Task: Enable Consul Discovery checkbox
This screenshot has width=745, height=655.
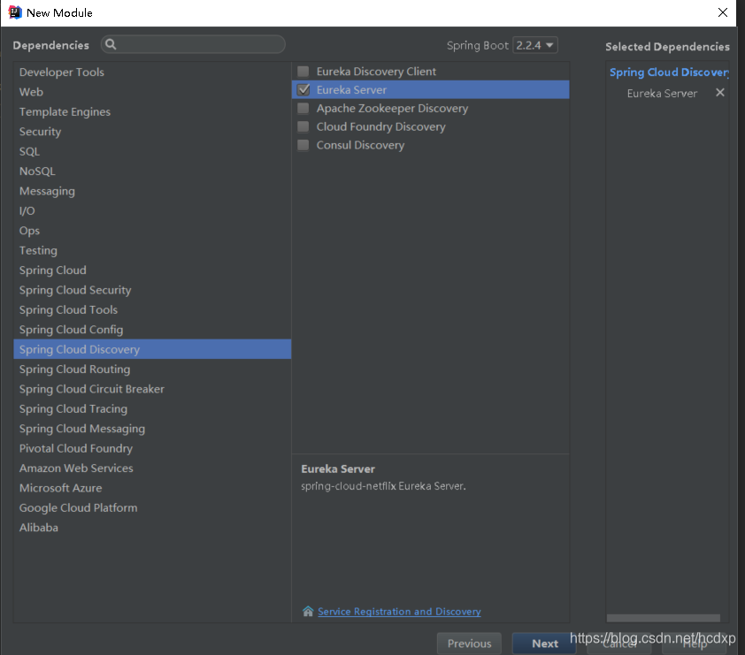Action: [x=303, y=145]
